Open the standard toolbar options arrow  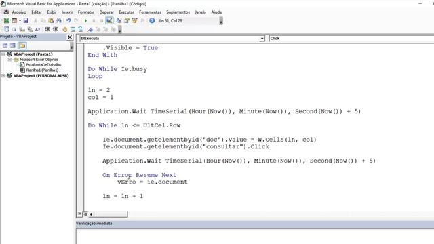pos(221,21)
